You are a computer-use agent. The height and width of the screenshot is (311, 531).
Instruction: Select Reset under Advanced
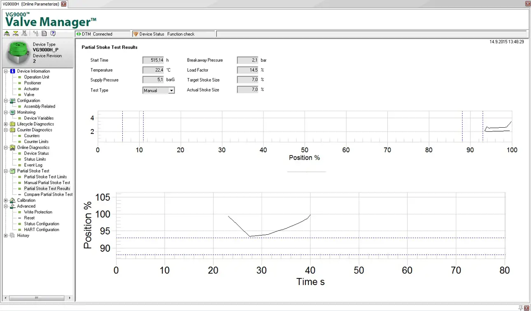[29, 218]
